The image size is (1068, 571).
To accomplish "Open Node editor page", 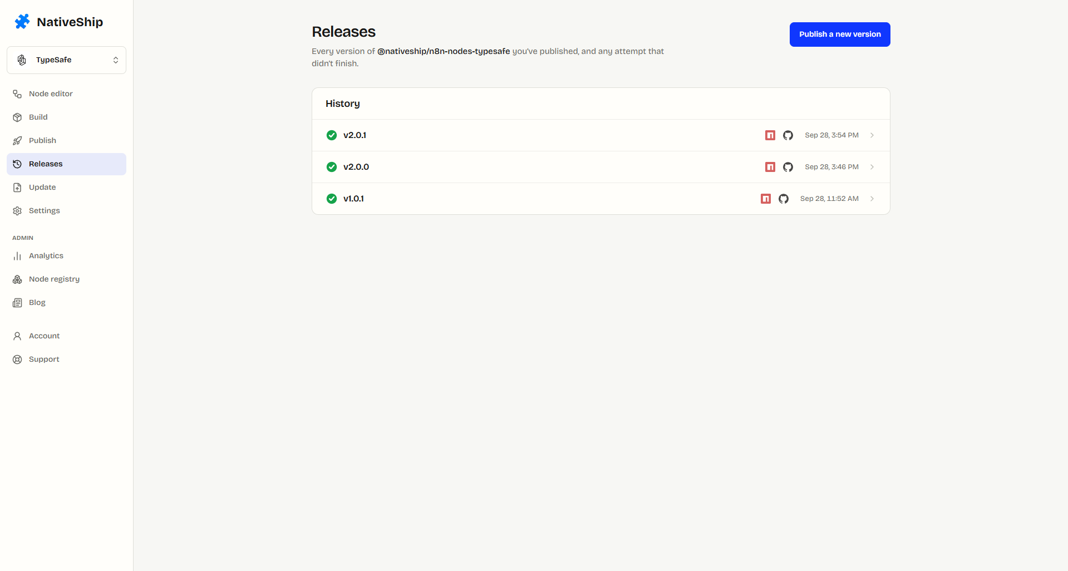I will pyautogui.click(x=66, y=94).
